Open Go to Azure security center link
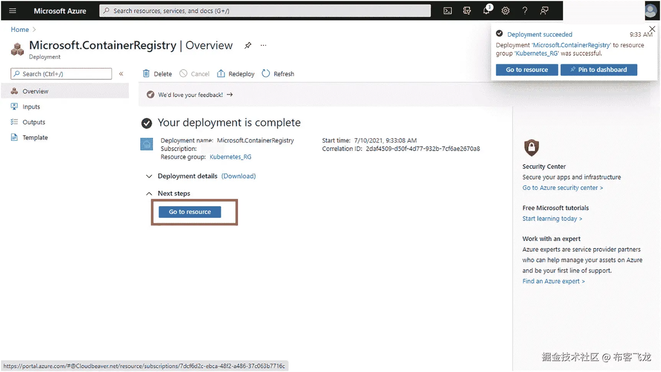Screen dimensions: 661x372 563,188
